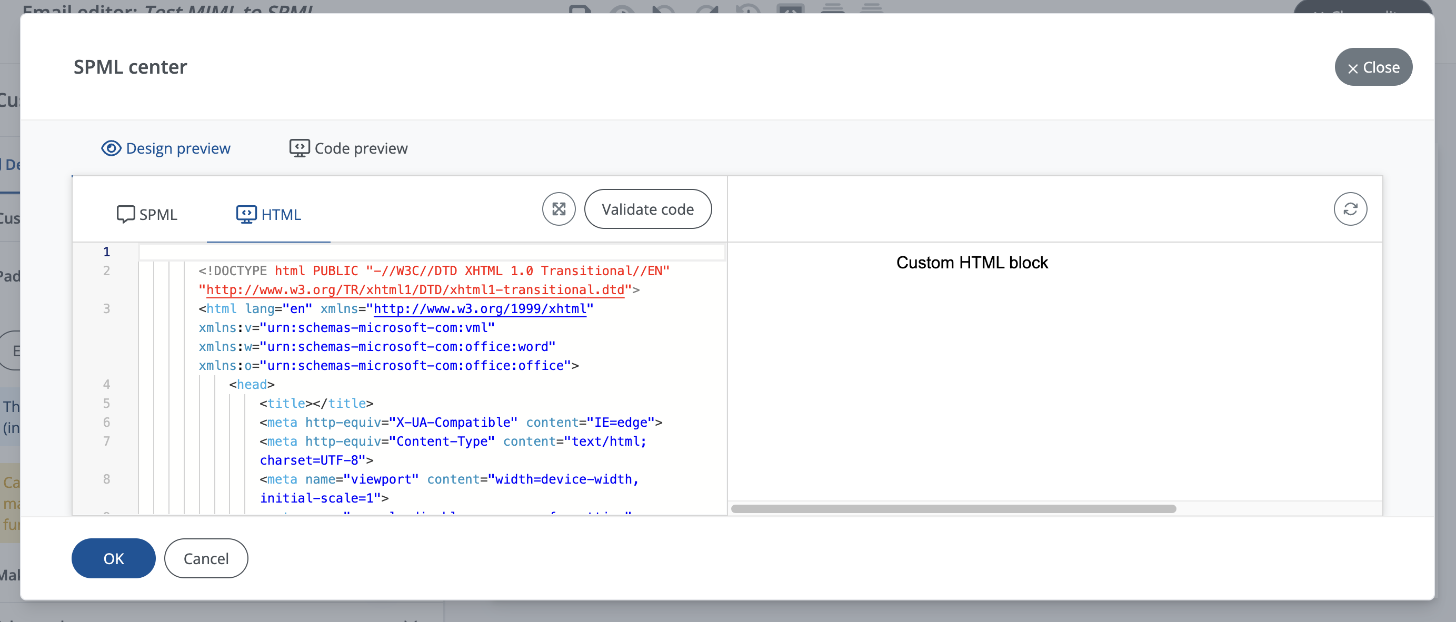Screen dimensions: 1456x622
Task: Click the title tag line in code
Action: coord(316,404)
